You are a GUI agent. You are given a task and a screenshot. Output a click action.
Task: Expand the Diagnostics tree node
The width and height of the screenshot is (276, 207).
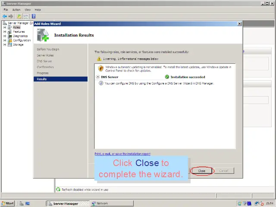point(5,36)
